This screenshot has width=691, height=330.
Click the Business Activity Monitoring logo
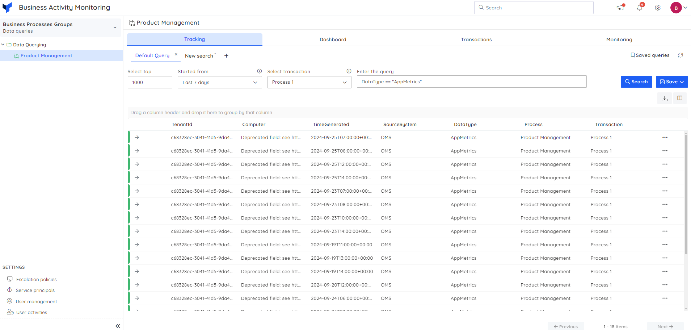click(x=7, y=7)
